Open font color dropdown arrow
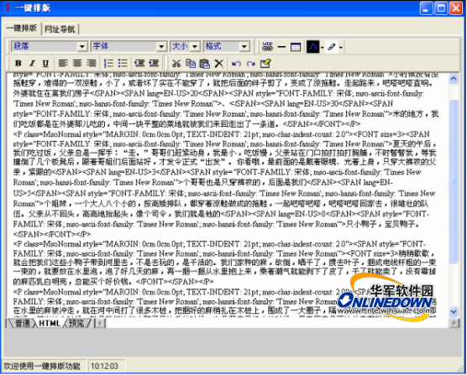Screen dimensions: 467x375 [x=323, y=47]
